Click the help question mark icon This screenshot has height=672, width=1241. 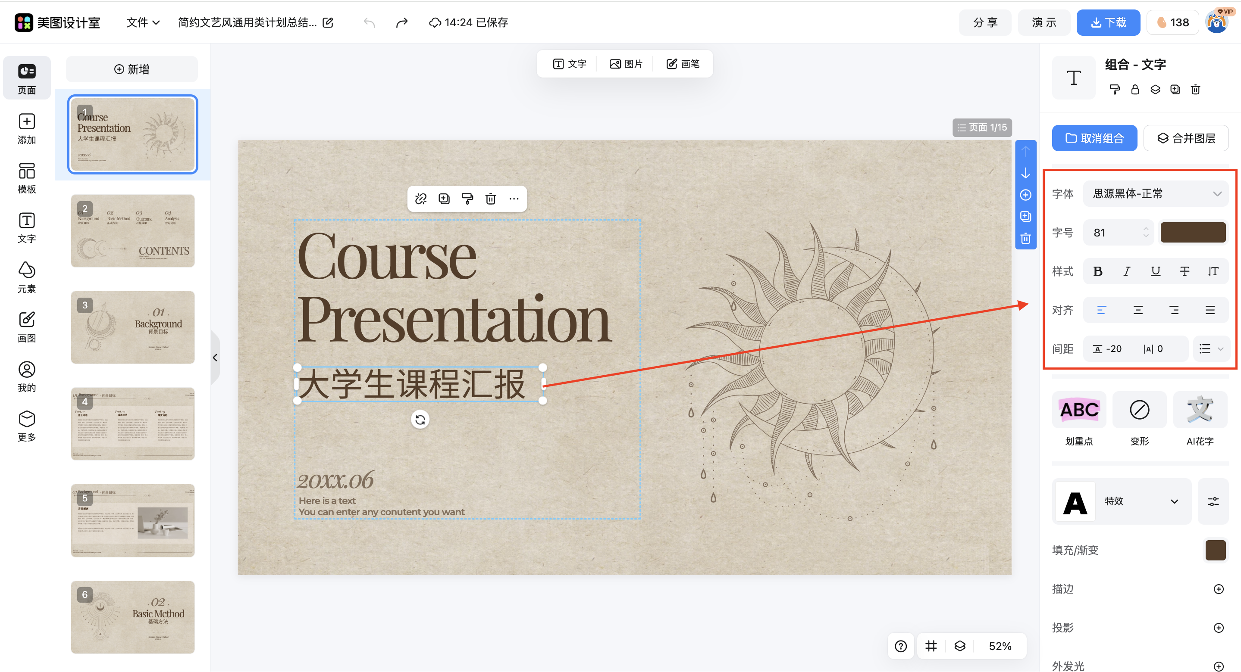click(901, 646)
